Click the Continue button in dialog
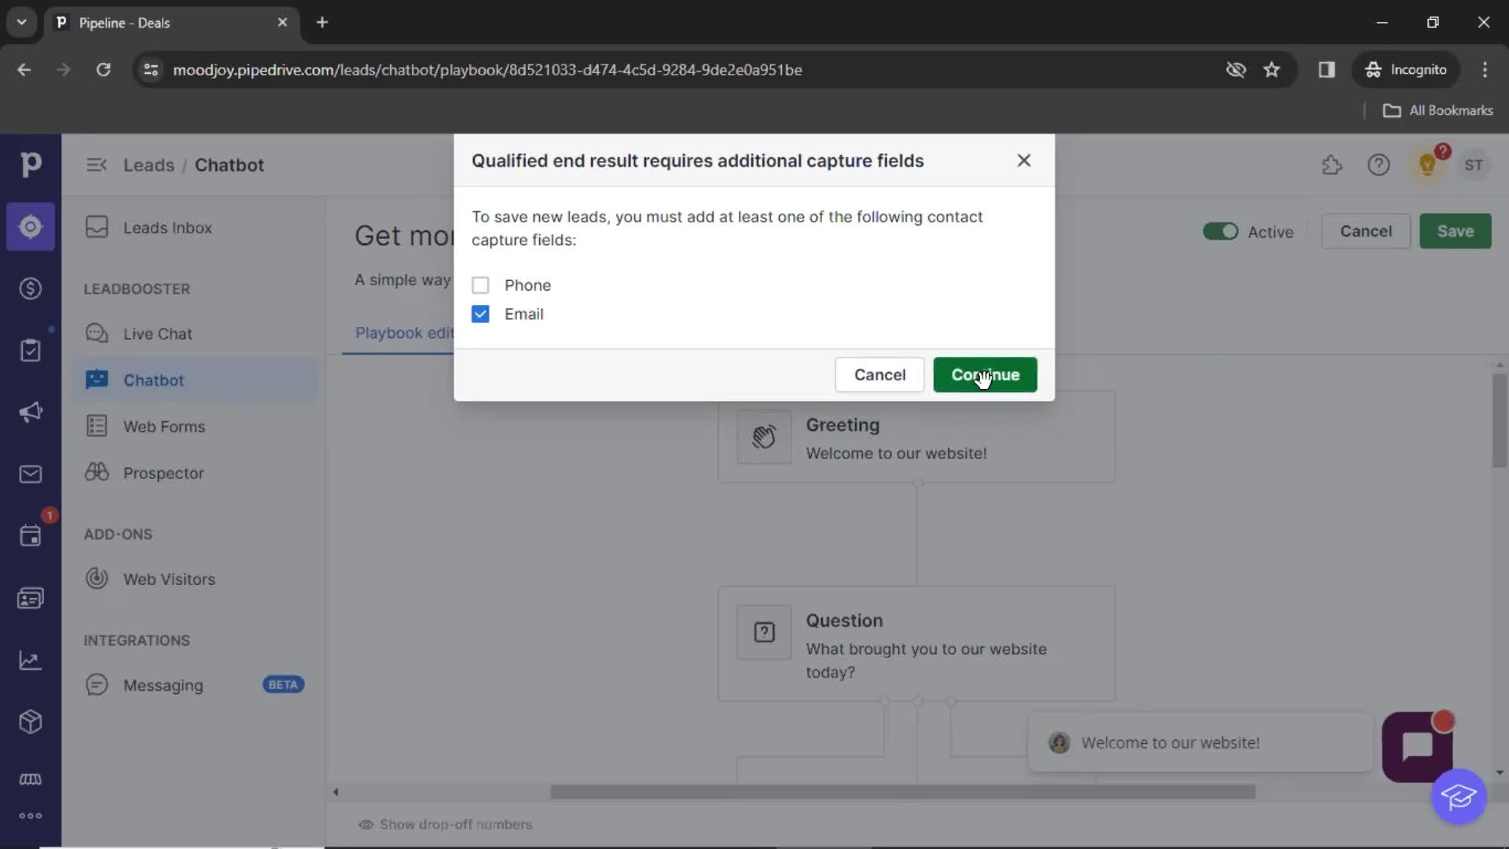Screen dimensions: 1509x849 click(985, 374)
